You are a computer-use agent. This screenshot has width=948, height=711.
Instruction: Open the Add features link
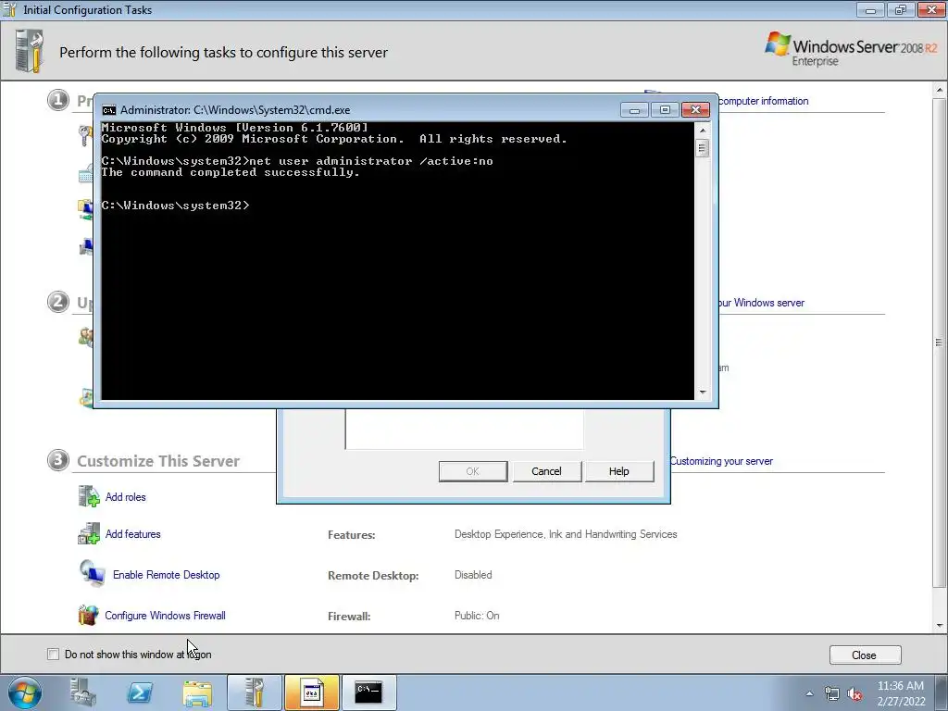tap(133, 534)
